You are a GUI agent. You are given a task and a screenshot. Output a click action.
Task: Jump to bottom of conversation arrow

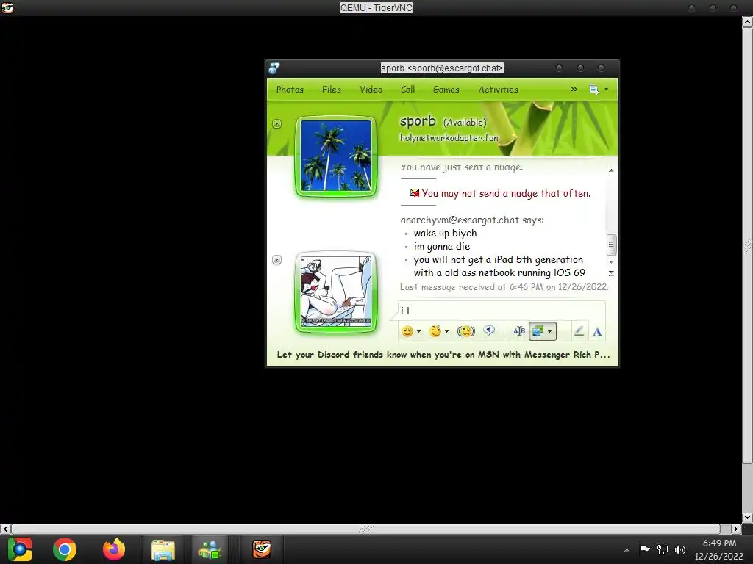tap(611, 273)
